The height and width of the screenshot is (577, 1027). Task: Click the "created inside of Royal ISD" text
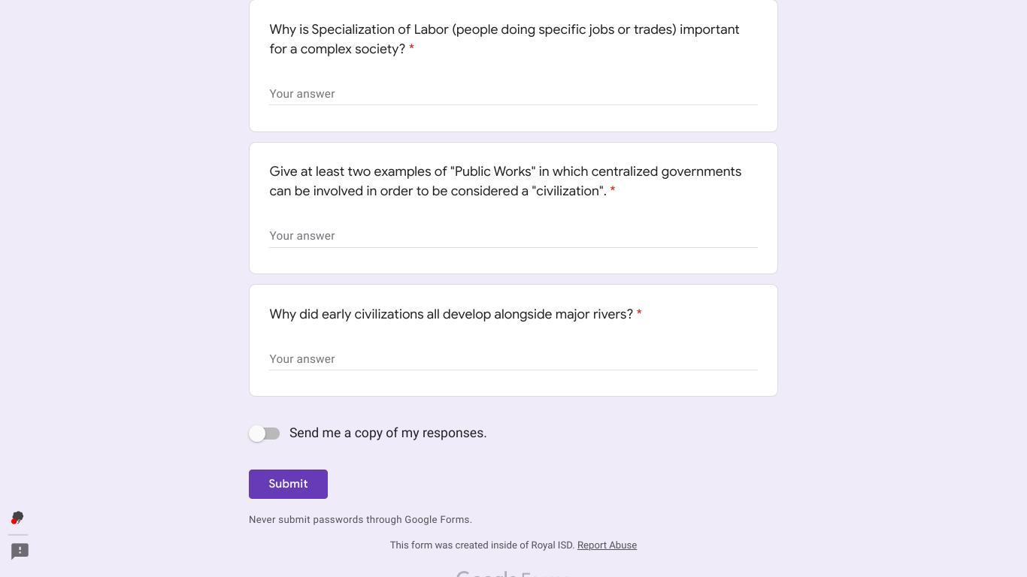(482, 545)
